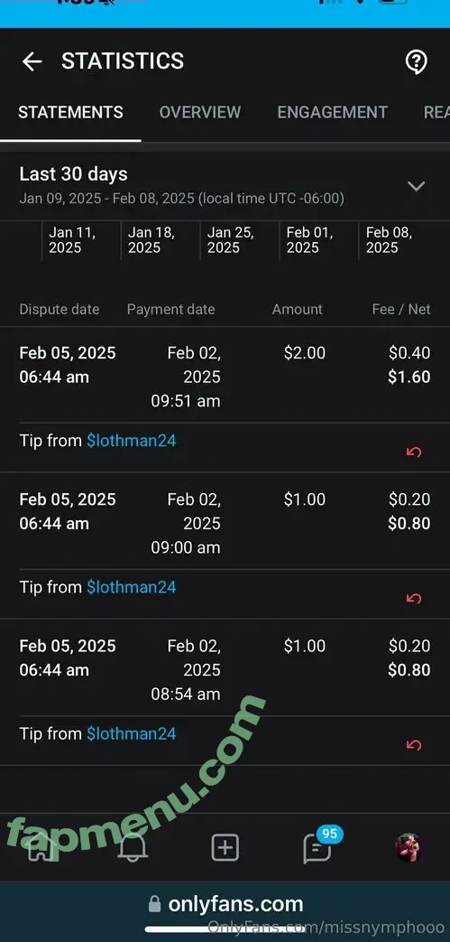Open profile avatar in bottom navigation

click(x=409, y=847)
